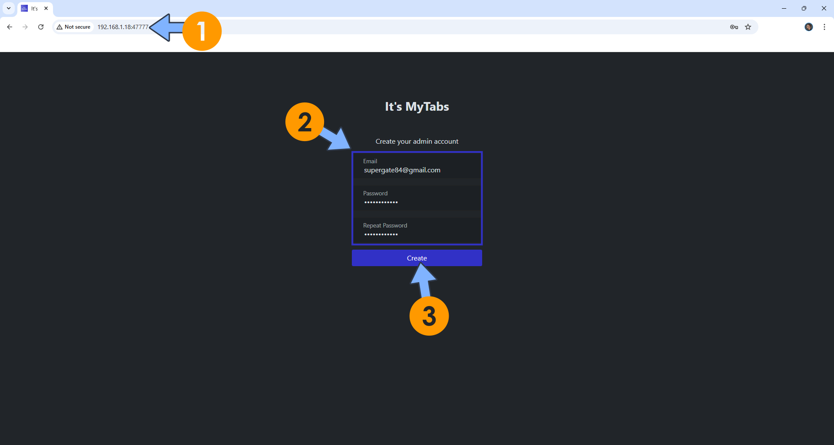Open site information via Not secure dropdown

pos(73,26)
